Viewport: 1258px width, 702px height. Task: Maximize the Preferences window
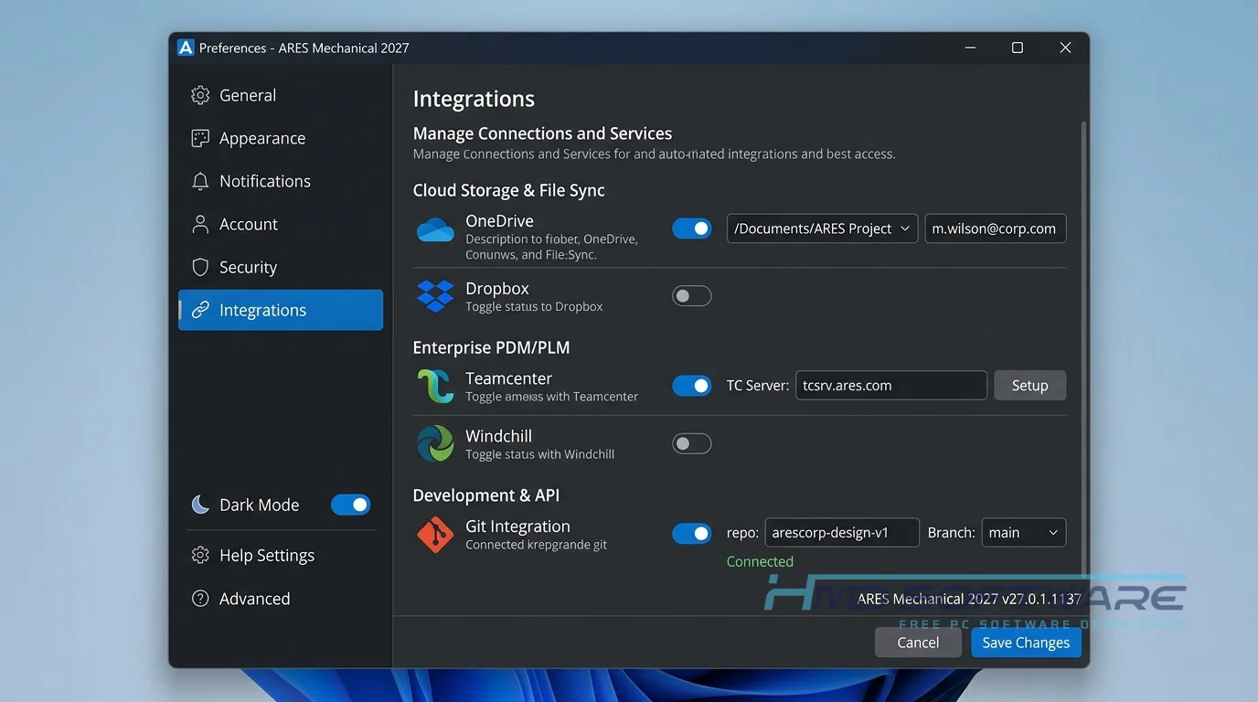tap(1017, 48)
